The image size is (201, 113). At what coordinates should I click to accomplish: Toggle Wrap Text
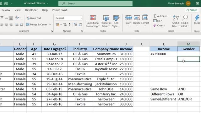click(34, 18)
